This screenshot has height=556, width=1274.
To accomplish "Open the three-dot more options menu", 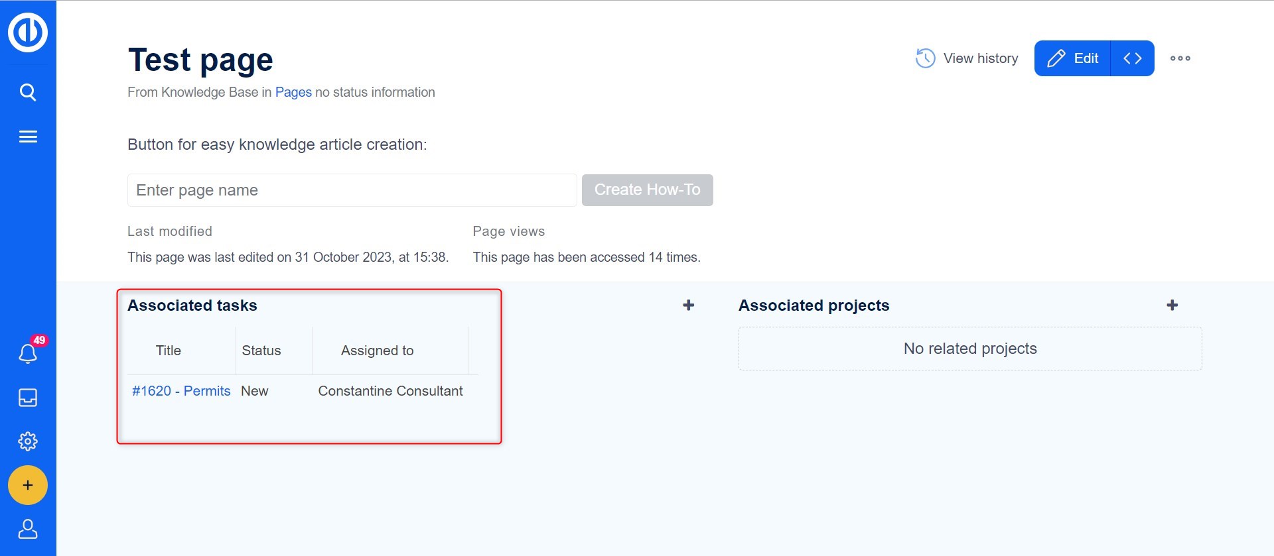I will pos(1180,58).
